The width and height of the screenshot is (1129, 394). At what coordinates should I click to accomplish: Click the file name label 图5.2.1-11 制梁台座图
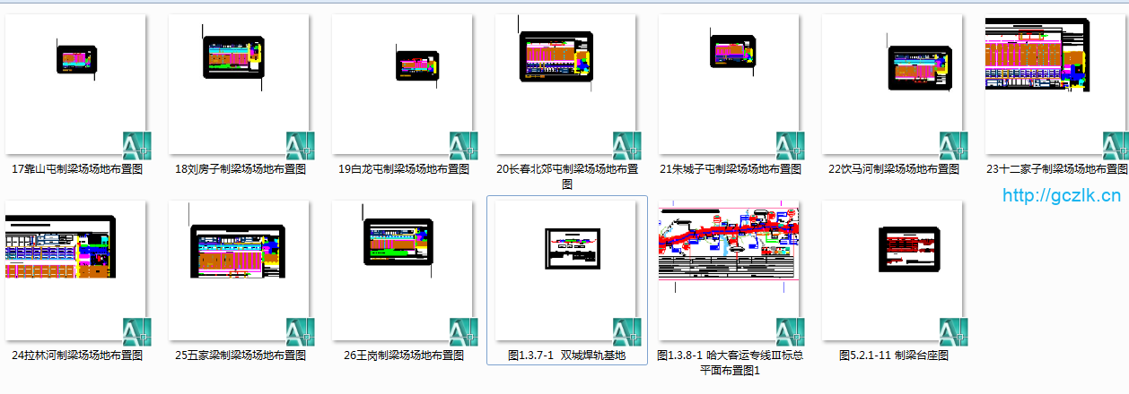coord(894,355)
